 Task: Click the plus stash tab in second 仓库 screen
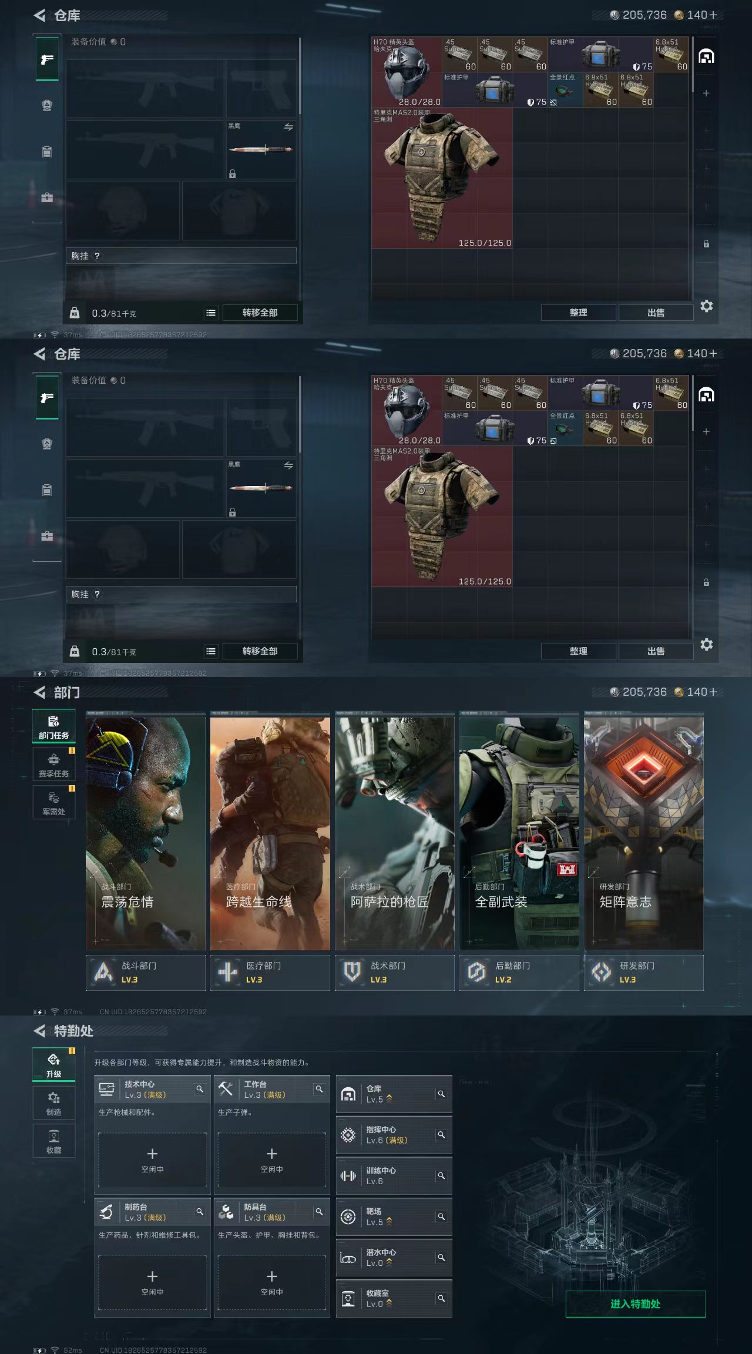pos(706,432)
